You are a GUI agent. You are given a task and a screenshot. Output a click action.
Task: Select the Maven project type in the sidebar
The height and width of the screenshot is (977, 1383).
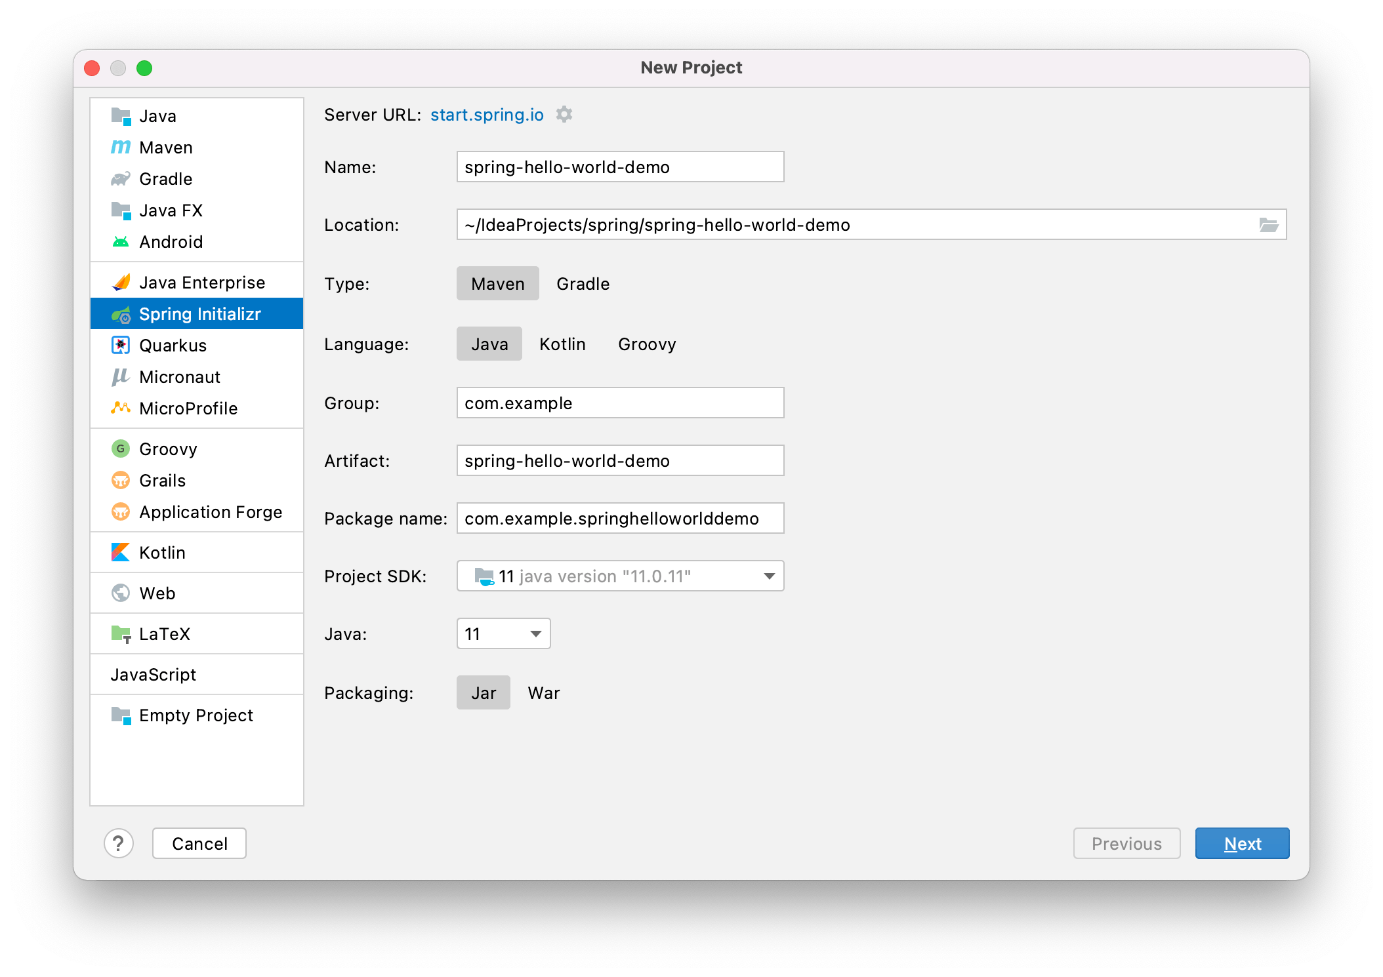pyautogui.click(x=165, y=148)
